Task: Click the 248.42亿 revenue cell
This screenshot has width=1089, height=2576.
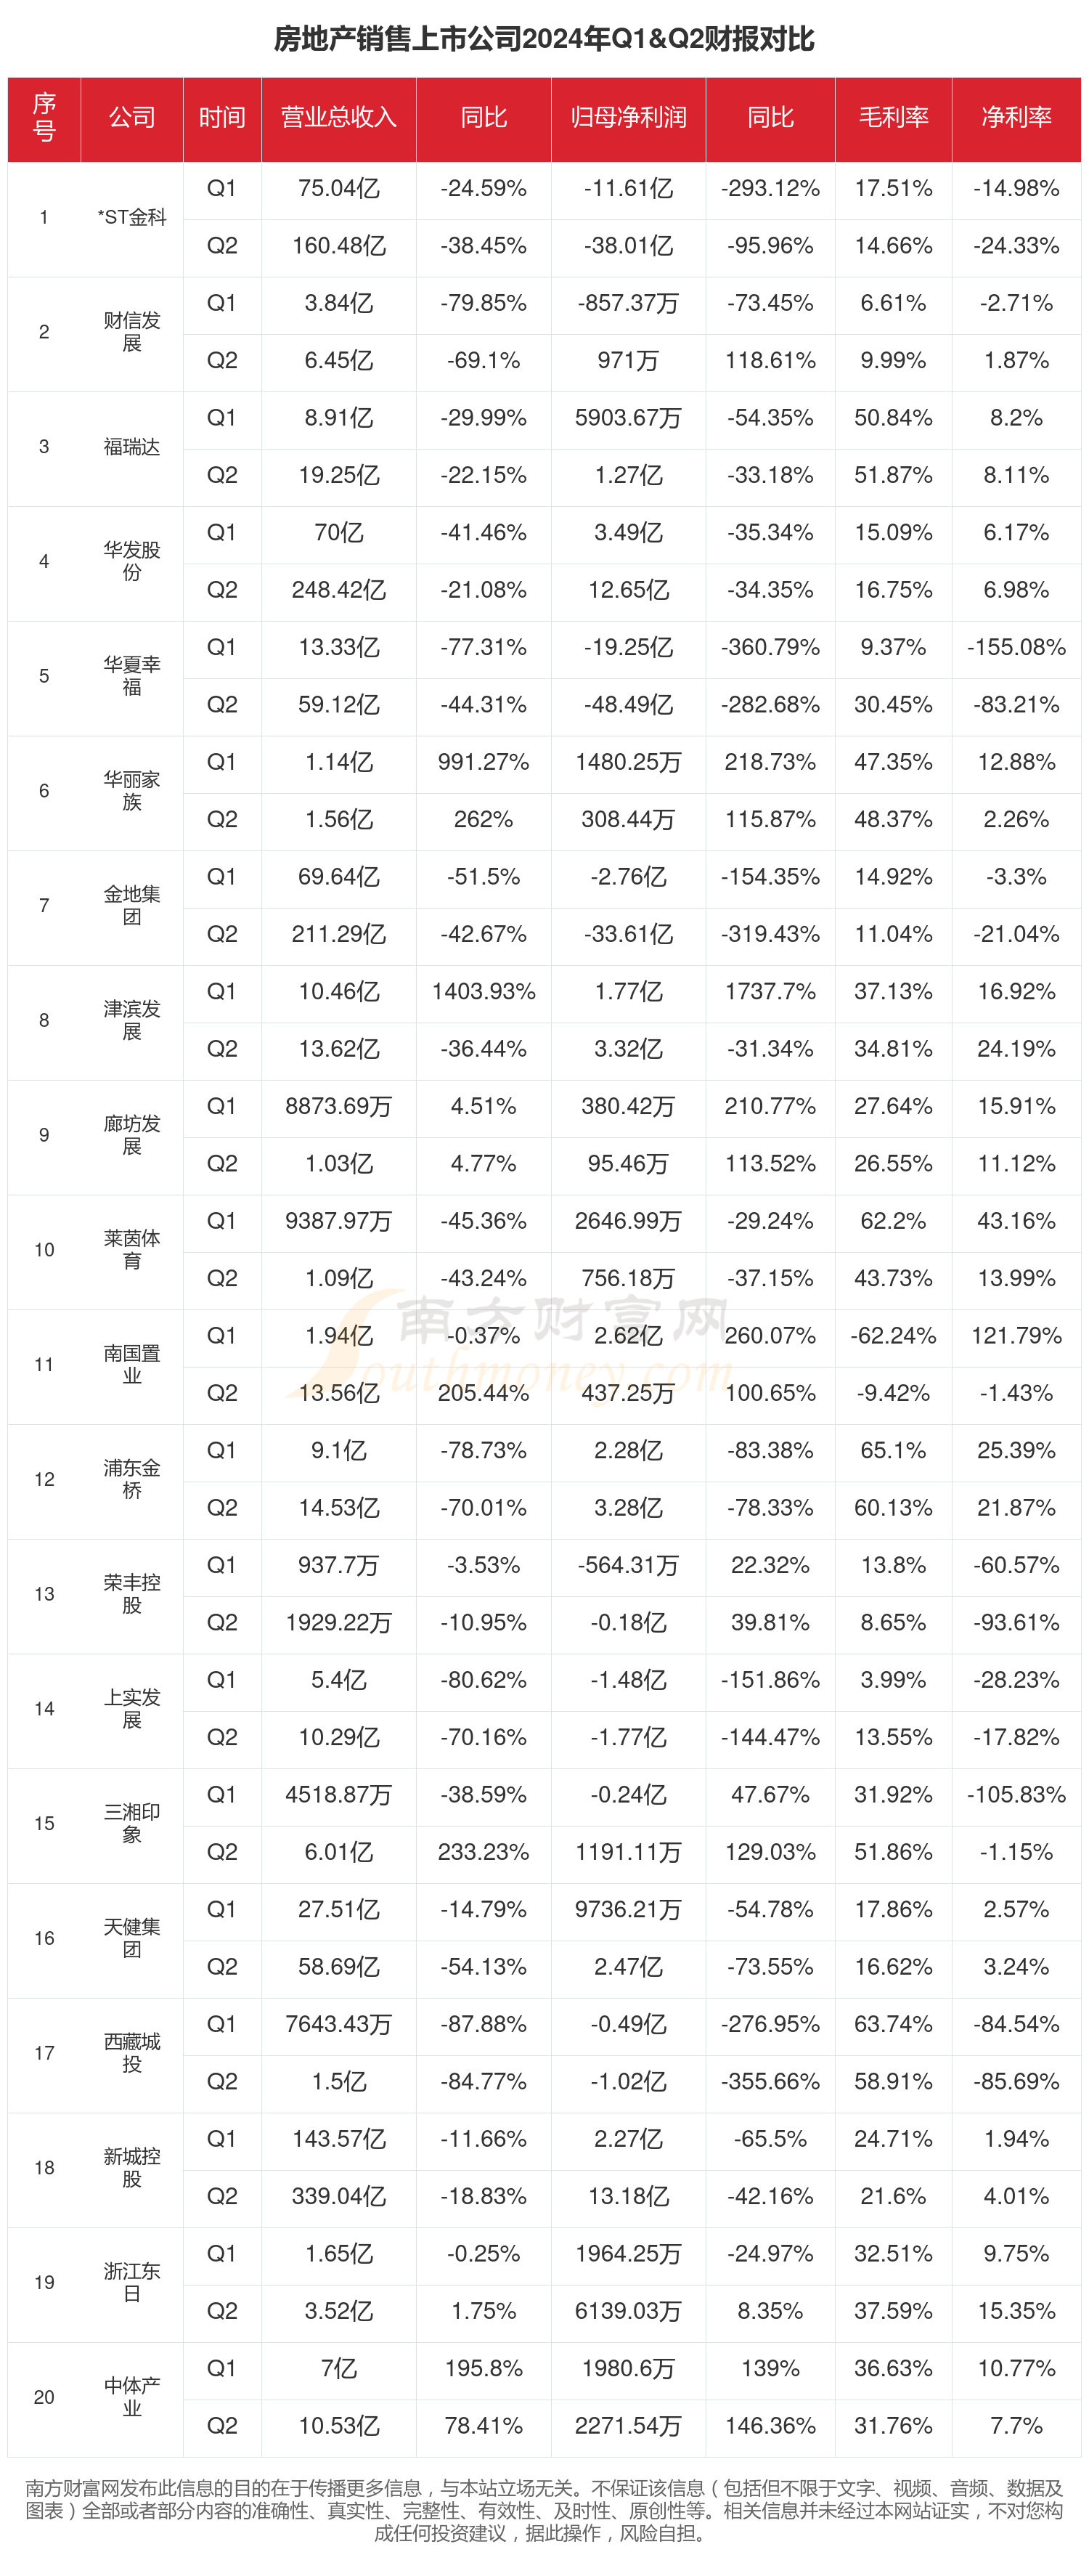Action: (338, 590)
